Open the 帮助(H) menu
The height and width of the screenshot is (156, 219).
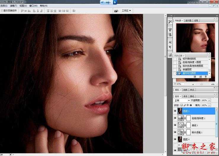pyautogui.click(x=44, y=6)
